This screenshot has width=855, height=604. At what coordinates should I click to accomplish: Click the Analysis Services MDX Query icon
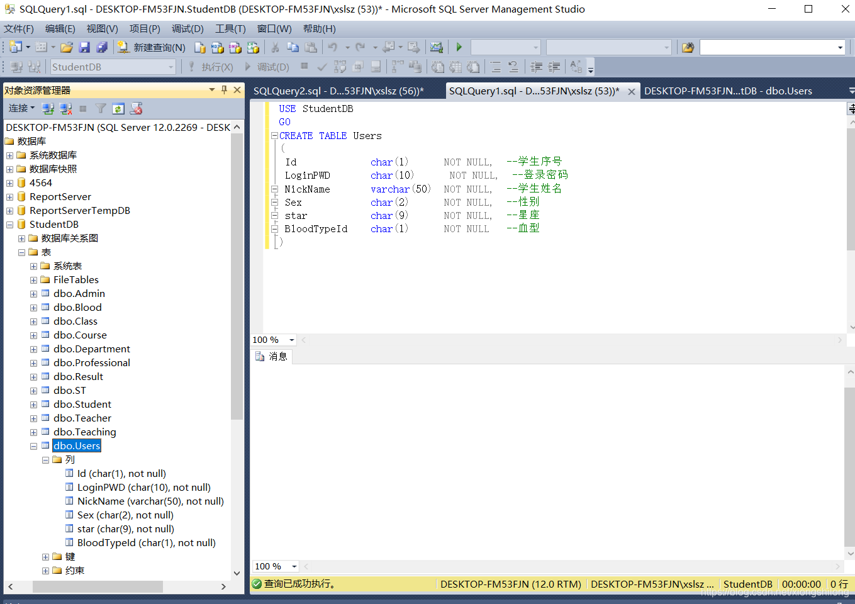218,47
